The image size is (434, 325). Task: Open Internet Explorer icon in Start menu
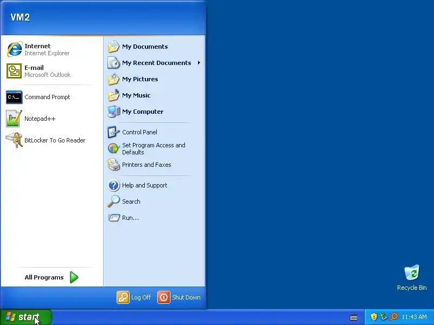tap(14, 49)
